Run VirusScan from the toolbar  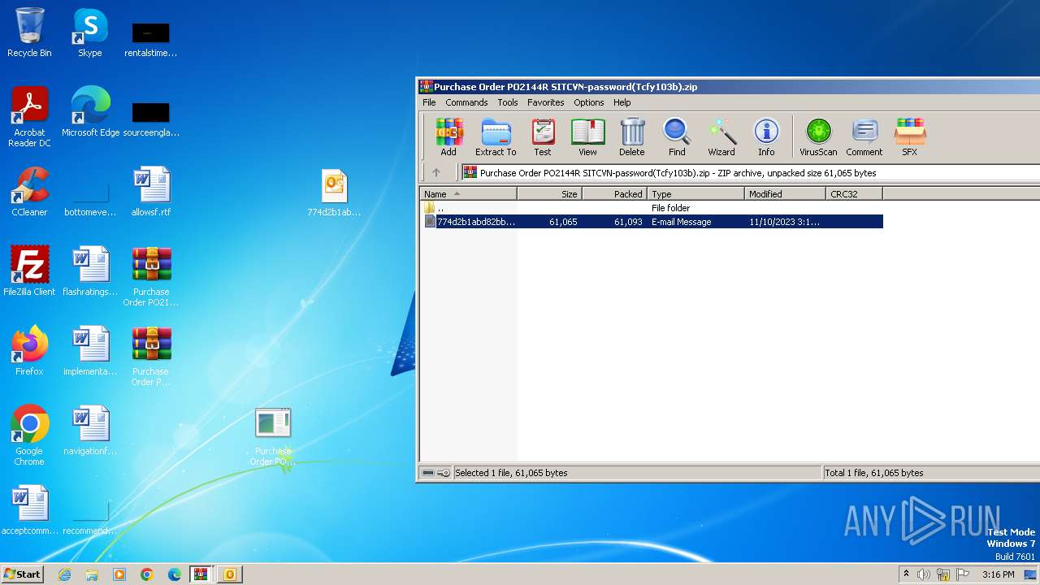[x=818, y=136]
